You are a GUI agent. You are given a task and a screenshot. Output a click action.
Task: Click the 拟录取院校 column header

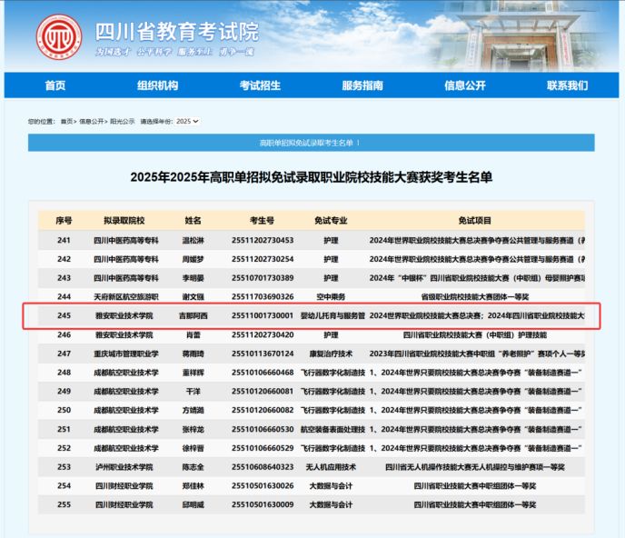pos(124,221)
